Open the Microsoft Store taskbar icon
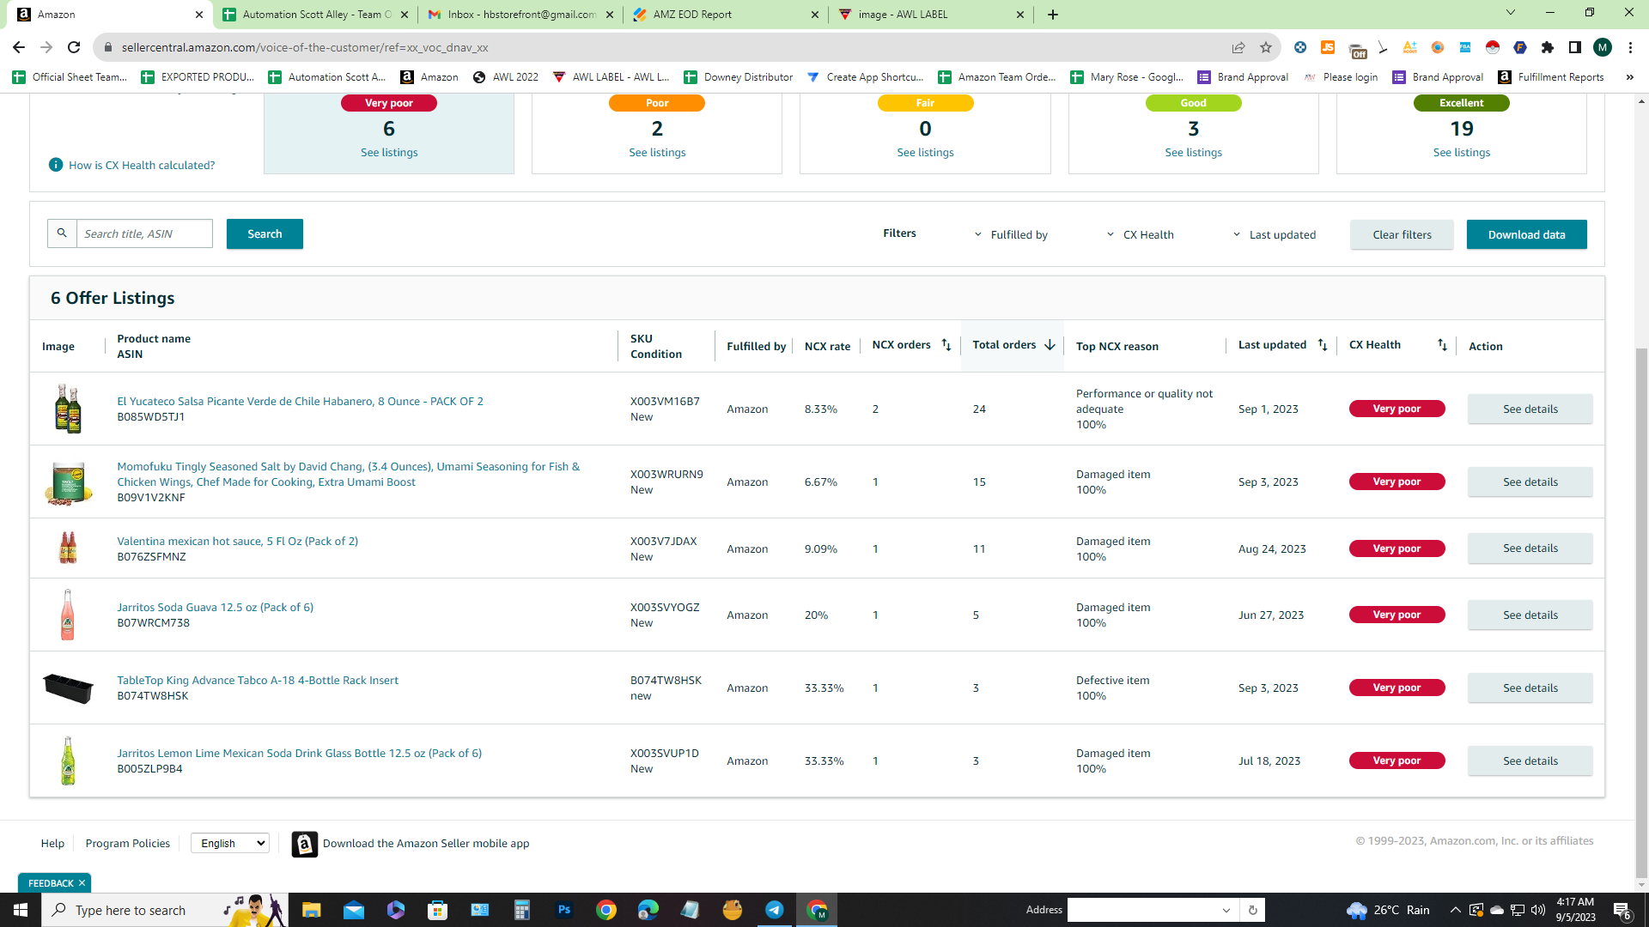The width and height of the screenshot is (1649, 927). (x=438, y=910)
